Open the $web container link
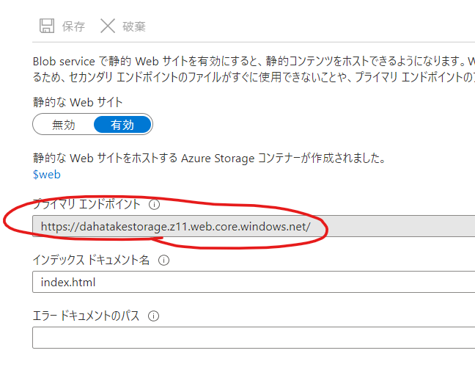 tap(47, 175)
